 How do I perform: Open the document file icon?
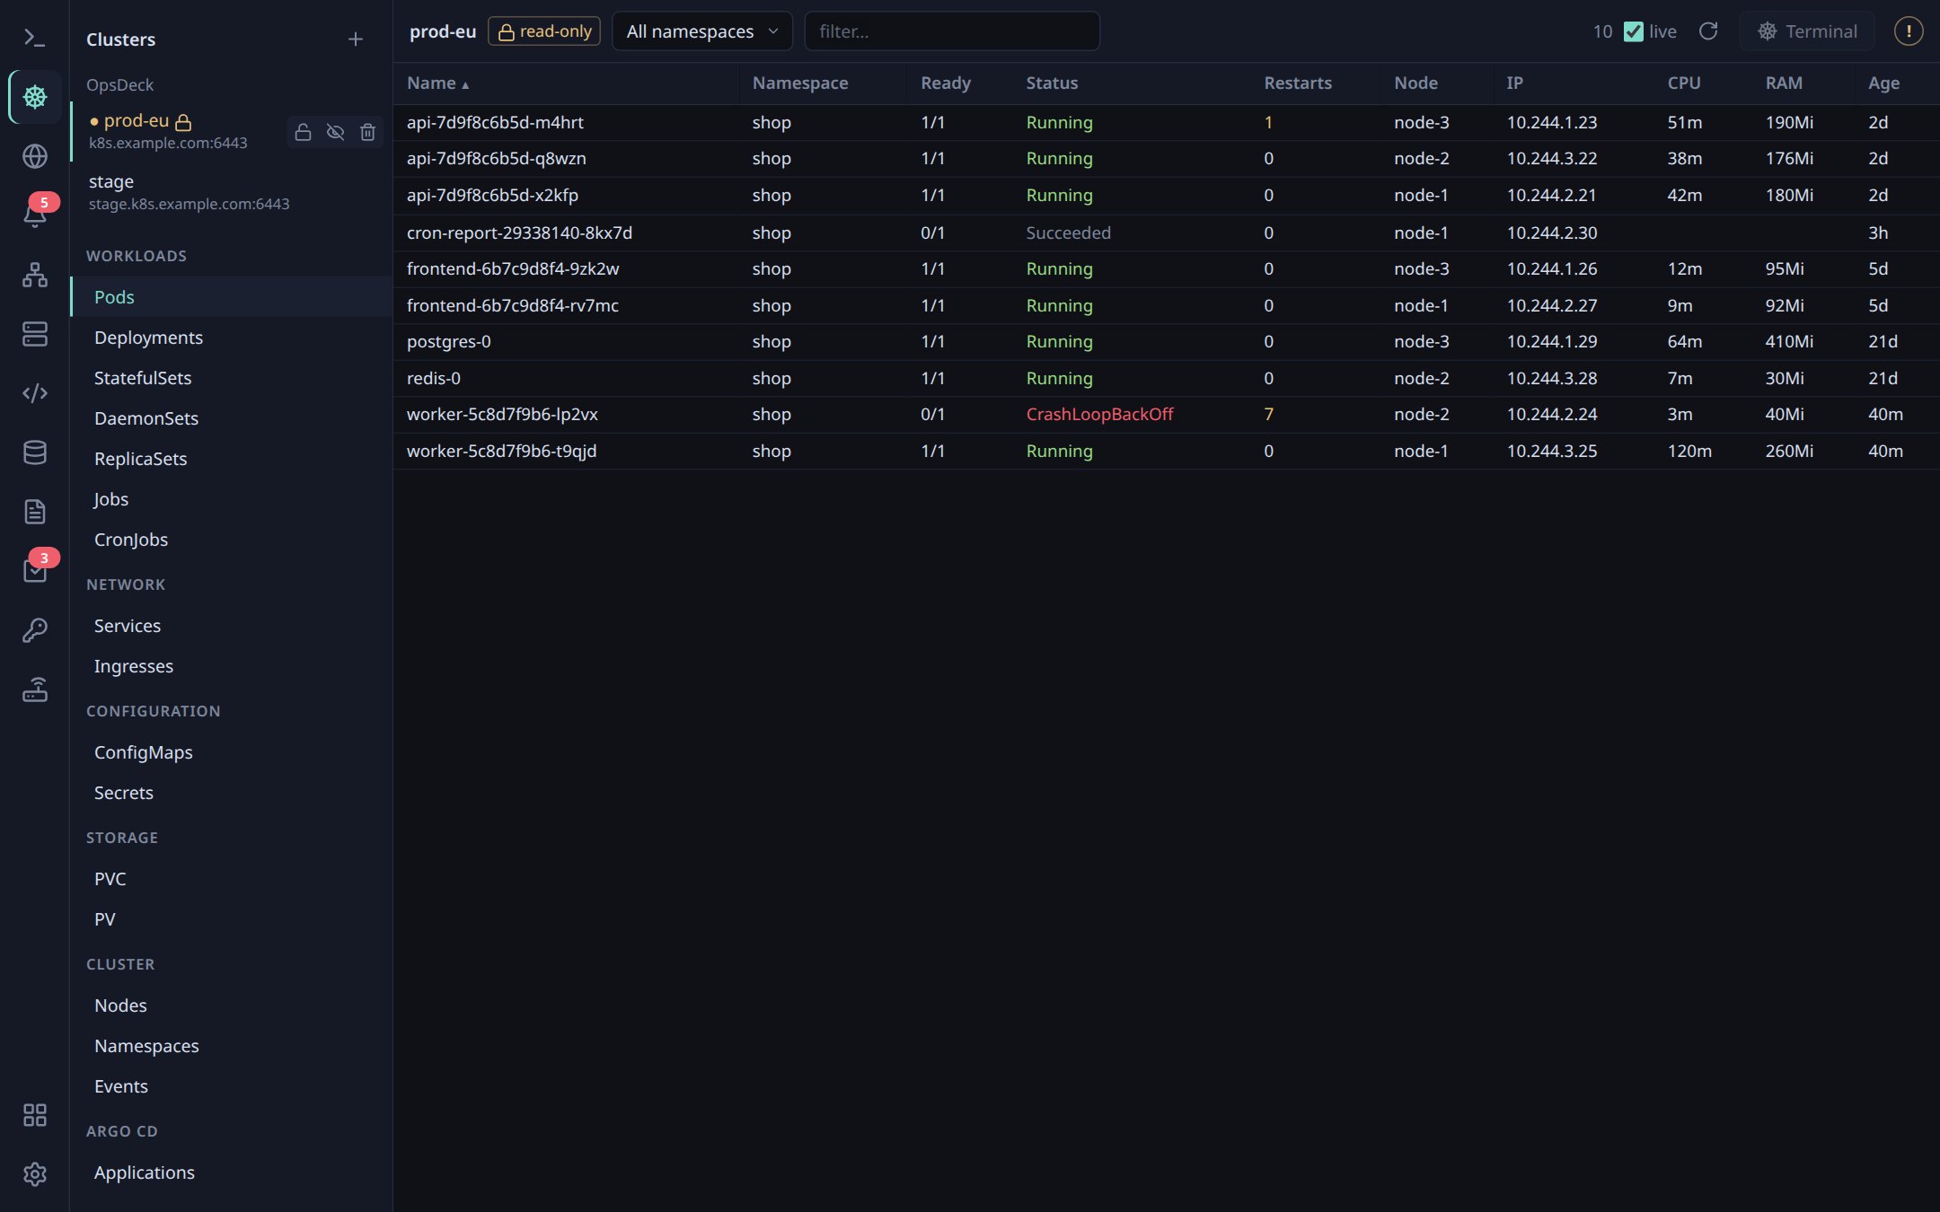34,512
